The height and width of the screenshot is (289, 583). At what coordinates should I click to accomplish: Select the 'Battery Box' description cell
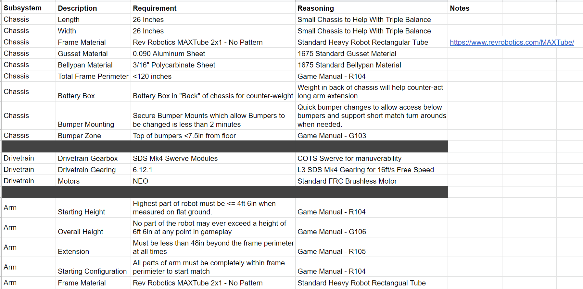coord(93,91)
